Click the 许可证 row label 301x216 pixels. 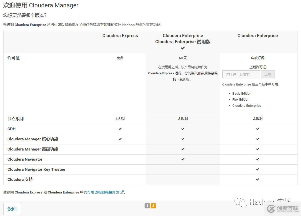(14, 58)
